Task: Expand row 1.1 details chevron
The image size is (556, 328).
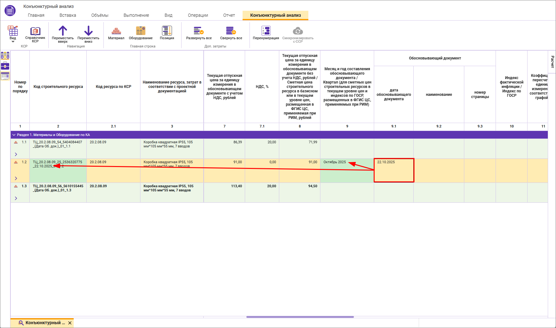Action: (x=16, y=154)
